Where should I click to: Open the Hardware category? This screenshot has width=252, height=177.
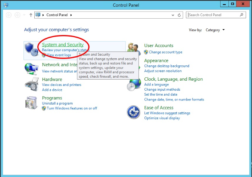[52, 79]
